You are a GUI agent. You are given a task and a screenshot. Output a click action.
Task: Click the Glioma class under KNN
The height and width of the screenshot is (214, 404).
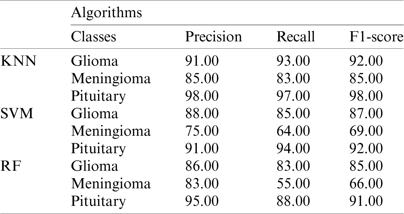point(95,61)
